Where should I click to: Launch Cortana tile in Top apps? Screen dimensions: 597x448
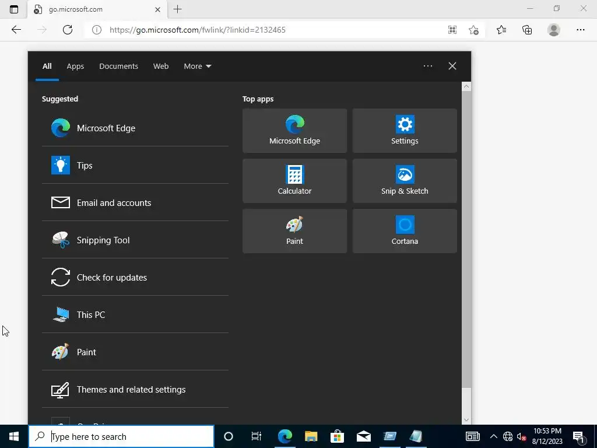(405, 231)
